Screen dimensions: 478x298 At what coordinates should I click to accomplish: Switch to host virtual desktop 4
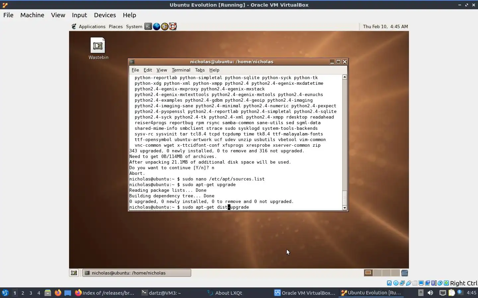(39, 293)
